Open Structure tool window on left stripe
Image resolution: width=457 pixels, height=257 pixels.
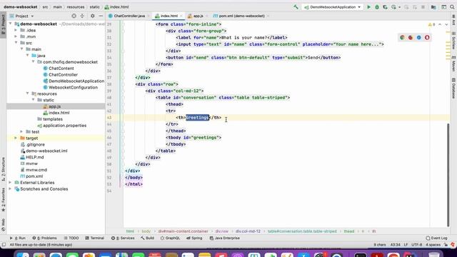click(3, 169)
